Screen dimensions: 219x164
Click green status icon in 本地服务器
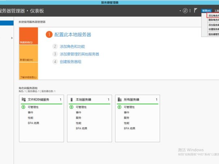pyautogui.click(x=71, y=107)
